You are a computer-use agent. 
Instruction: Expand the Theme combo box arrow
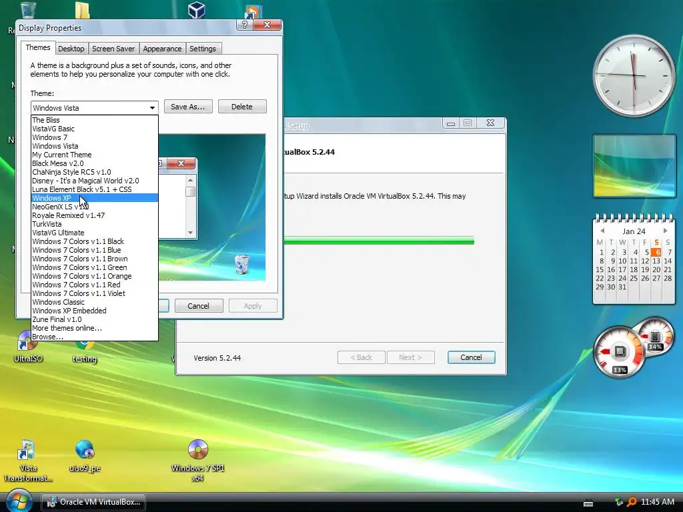click(x=152, y=107)
